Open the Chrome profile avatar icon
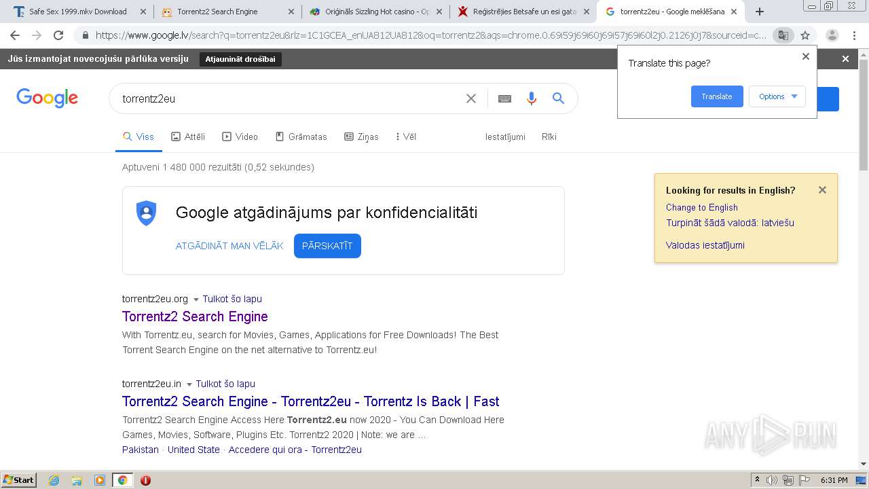This screenshot has height=489, width=869. [832, 35]
